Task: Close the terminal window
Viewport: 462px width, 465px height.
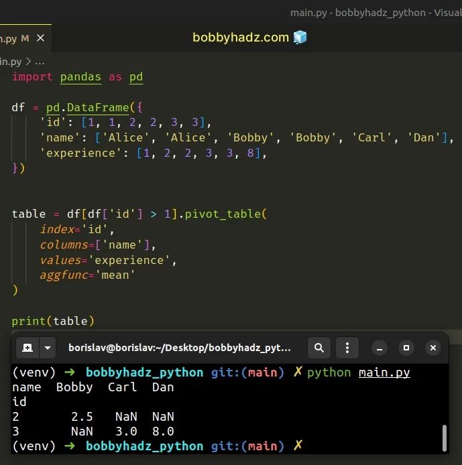Action: [433, 348]
